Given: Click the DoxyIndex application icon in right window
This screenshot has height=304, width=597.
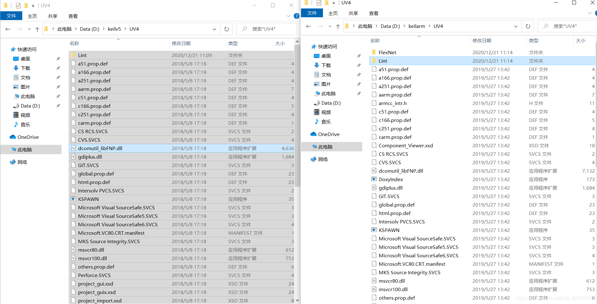Looking at the screenshot, I should coord(374,179).
